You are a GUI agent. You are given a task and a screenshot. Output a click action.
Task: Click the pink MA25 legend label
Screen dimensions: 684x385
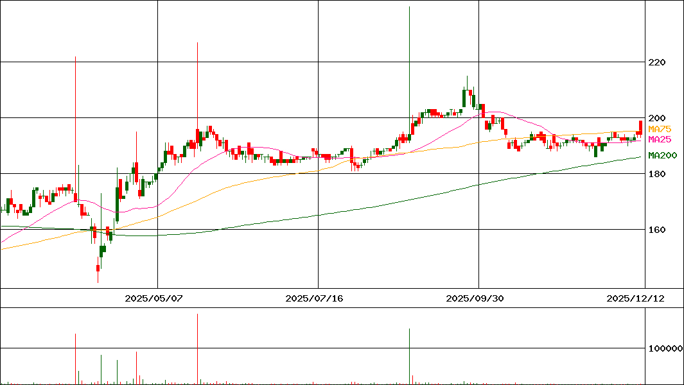[658, 139]
